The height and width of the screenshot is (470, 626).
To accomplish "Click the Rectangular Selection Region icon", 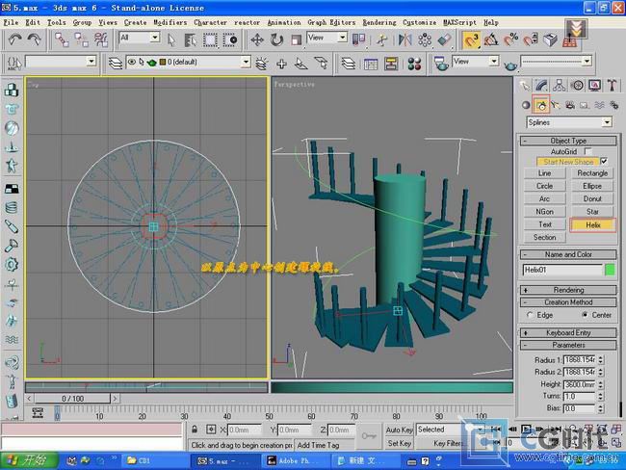I will (210, 39).
